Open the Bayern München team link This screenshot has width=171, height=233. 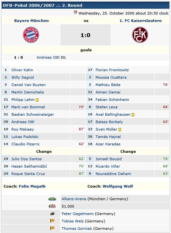tap(31, 21)
